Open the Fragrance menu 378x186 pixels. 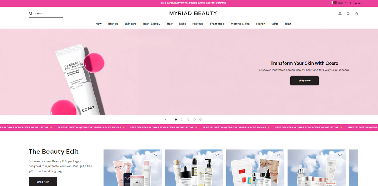(217, 24)
